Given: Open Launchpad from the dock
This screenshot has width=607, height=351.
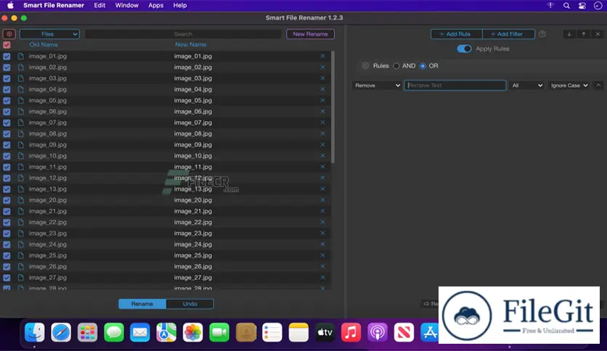Looking at the screenshot, I should (87, 332).
